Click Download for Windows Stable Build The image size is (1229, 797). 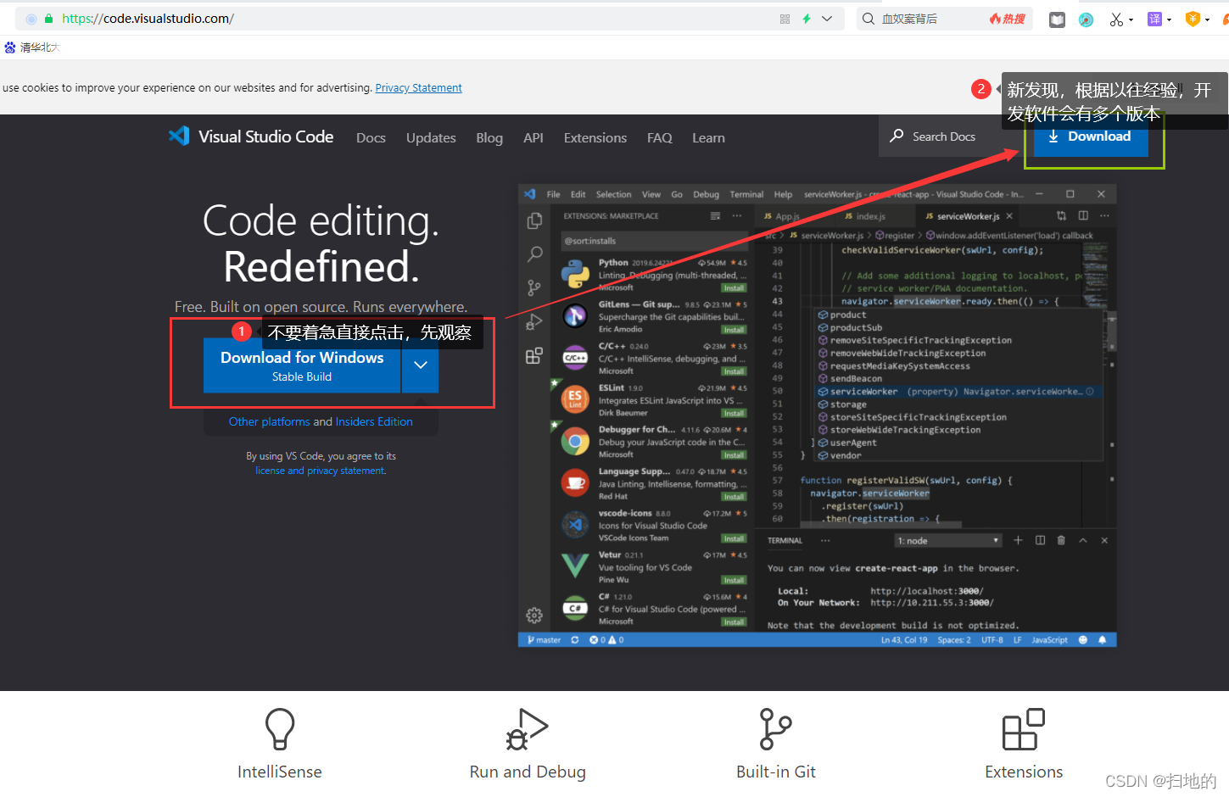coord(302,365)
